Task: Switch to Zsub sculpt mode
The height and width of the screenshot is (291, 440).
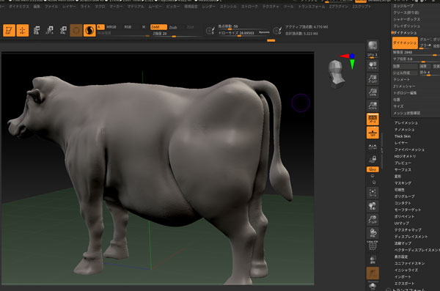Action: pyautogui.click(x=173, y=27)
